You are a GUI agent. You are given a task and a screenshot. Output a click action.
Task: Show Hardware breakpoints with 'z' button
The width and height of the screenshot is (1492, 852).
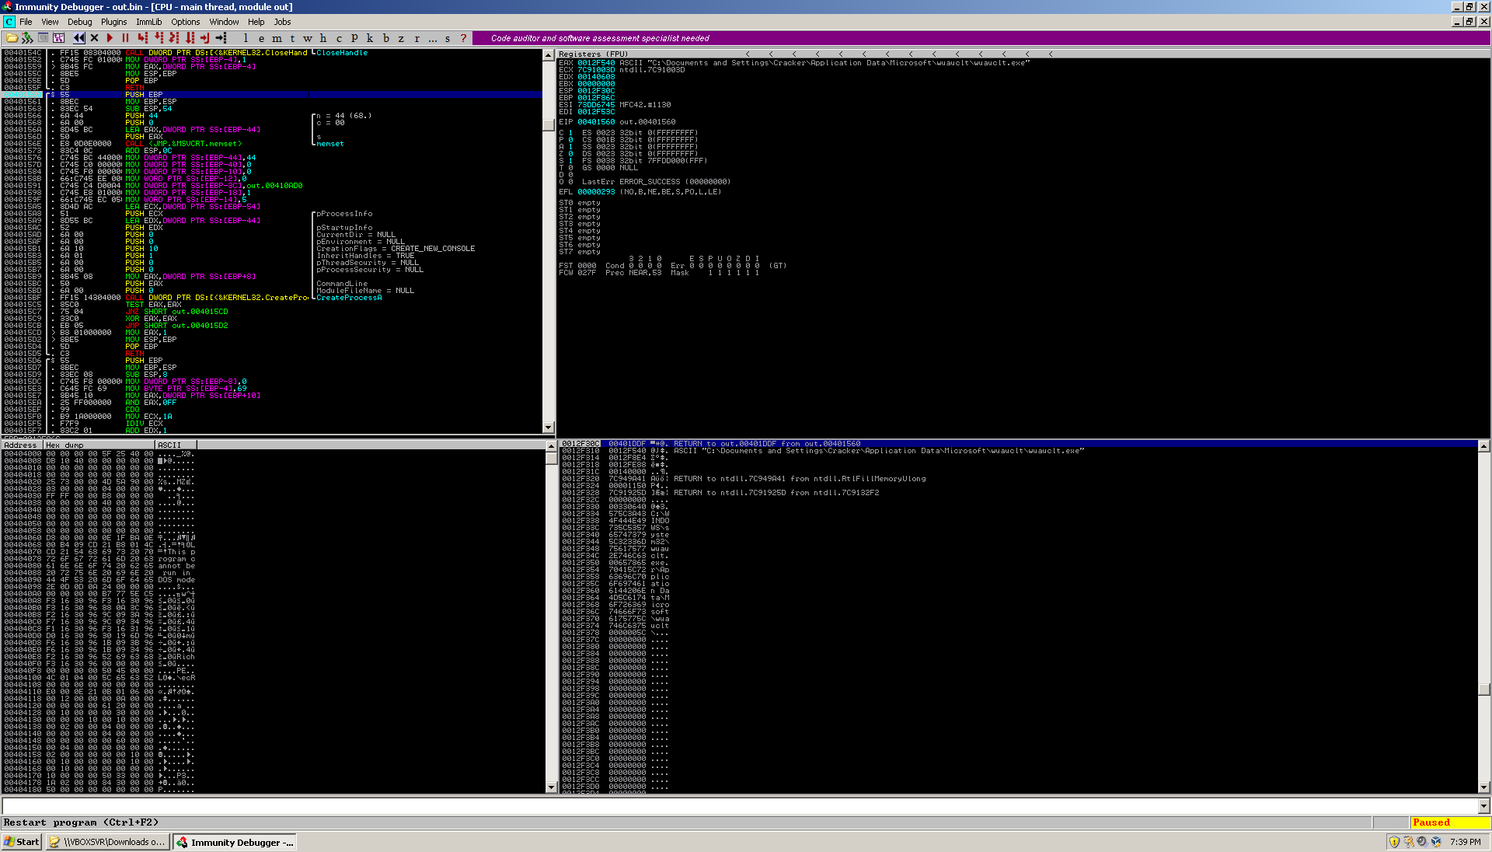click(401, 38)
